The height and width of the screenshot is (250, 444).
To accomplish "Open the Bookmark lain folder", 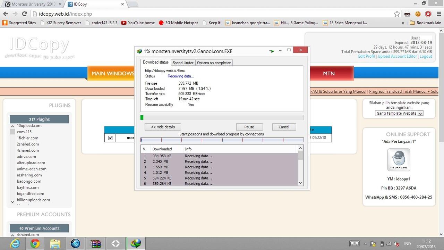I will pyautogui.click(x=426, y=23).
